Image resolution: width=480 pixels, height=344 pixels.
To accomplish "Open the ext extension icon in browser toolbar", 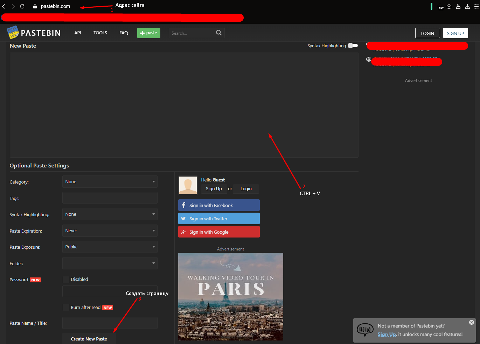I will click(441, 7).
